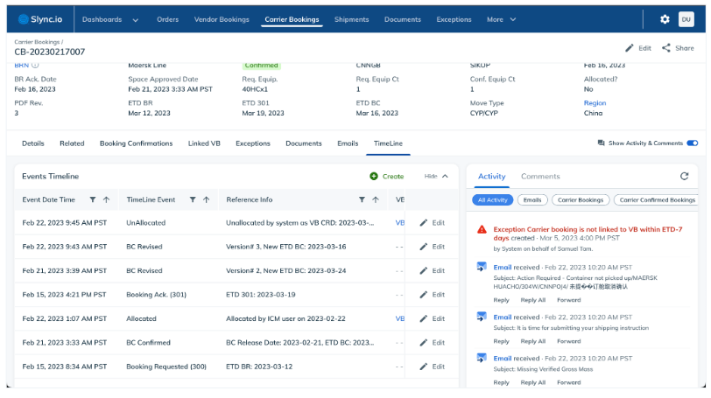This screenshot has height=398, width=711.
Task: Click the Slync.io logo
Action: pyautogui.click(x=40, y=19)
